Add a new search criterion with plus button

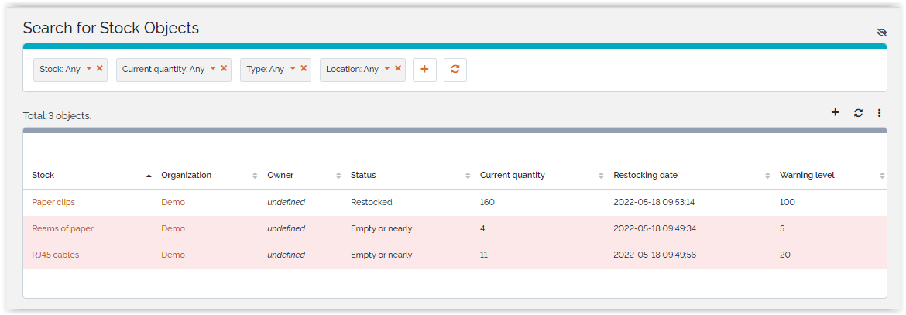tap(424, 69)
